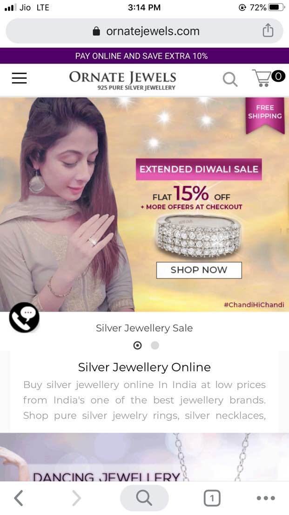
Task: Tap the ornatejewels.com address bar
Action: 144,31
